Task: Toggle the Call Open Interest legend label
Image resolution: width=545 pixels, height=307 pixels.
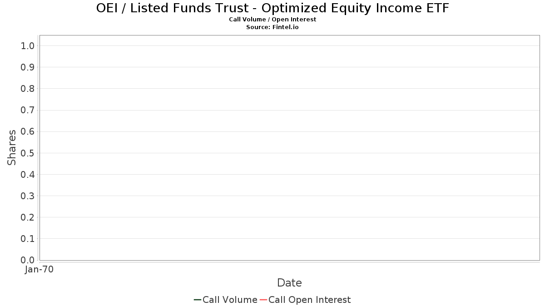Action: (309, 300)
